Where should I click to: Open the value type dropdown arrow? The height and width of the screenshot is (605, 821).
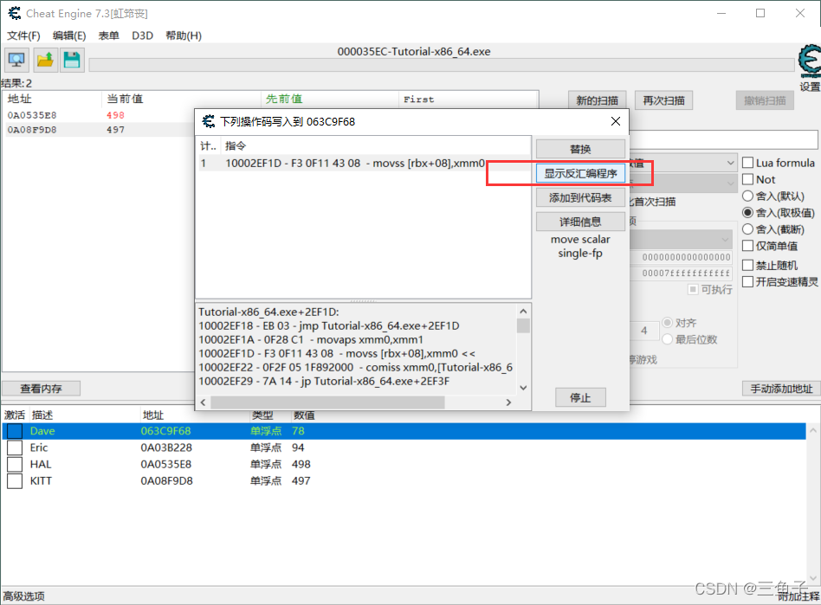730,183
